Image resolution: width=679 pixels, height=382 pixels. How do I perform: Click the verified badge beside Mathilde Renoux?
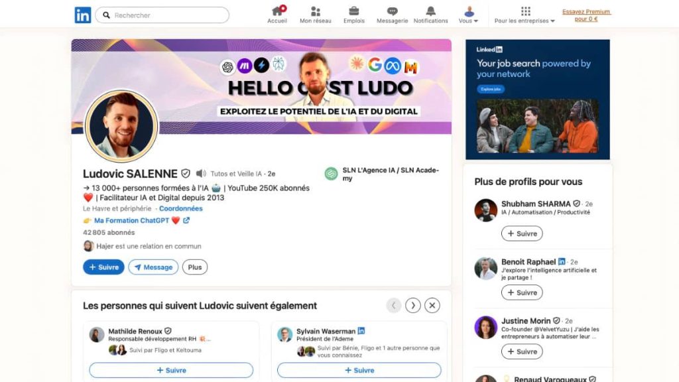pyautogui.click(x=168, y=331)
